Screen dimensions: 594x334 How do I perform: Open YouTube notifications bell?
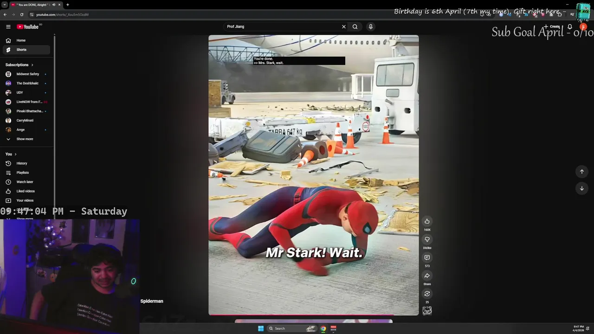point(570,26)
